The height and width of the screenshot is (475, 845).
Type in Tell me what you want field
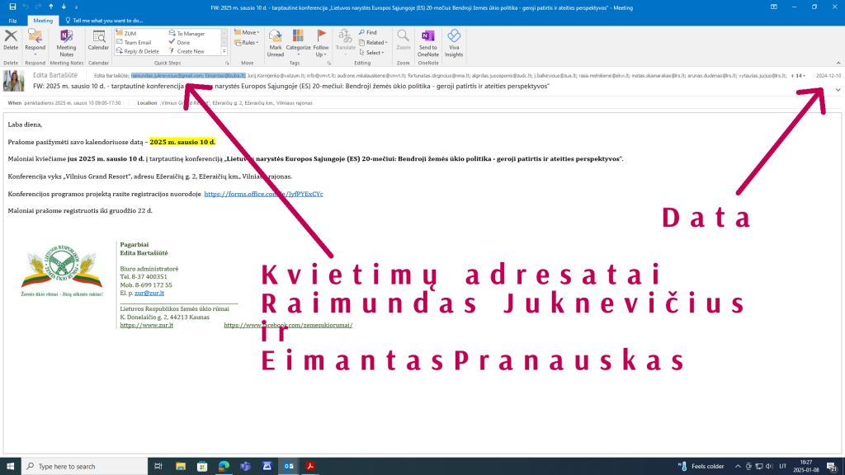[x=107, y=20]
